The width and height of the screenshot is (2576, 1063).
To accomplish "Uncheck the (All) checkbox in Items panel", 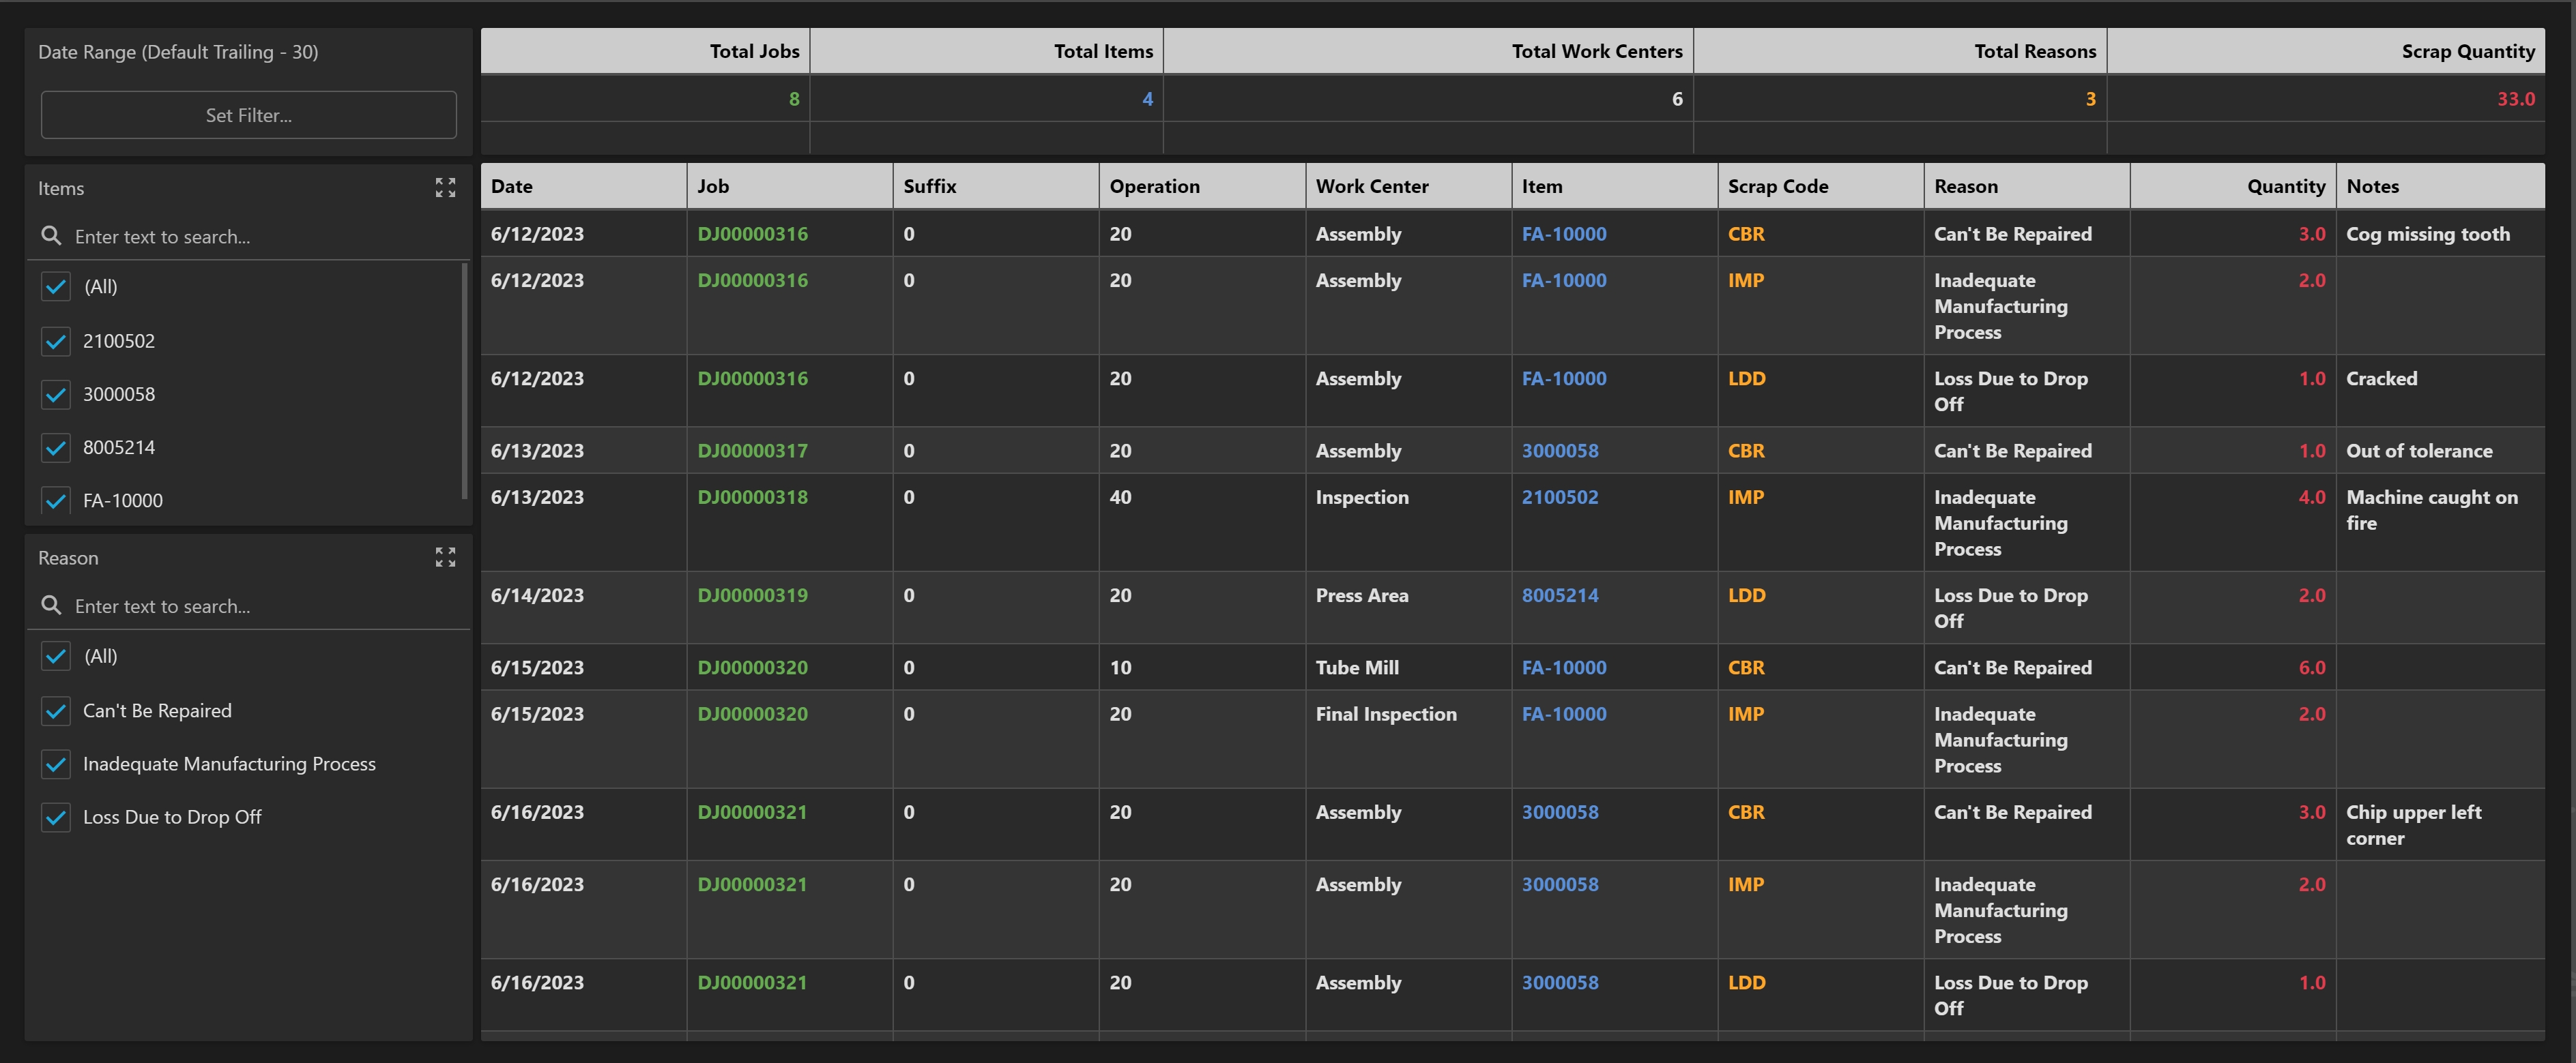I will (56, 287).
